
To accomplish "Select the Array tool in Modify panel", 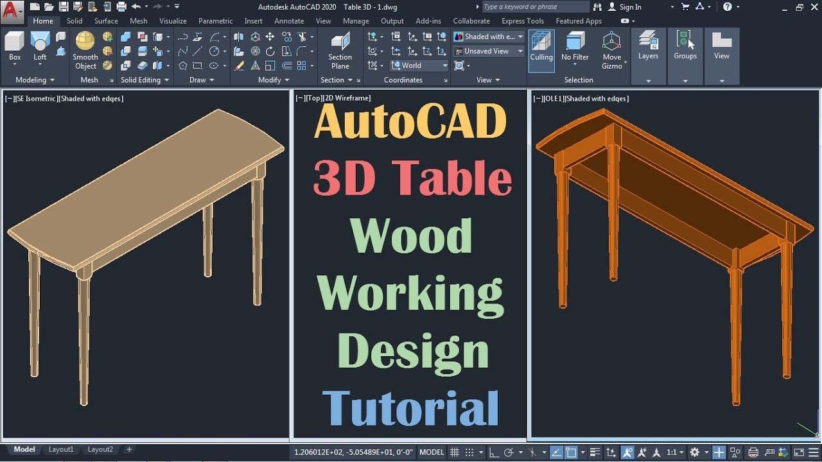I will tap(302, 65).
